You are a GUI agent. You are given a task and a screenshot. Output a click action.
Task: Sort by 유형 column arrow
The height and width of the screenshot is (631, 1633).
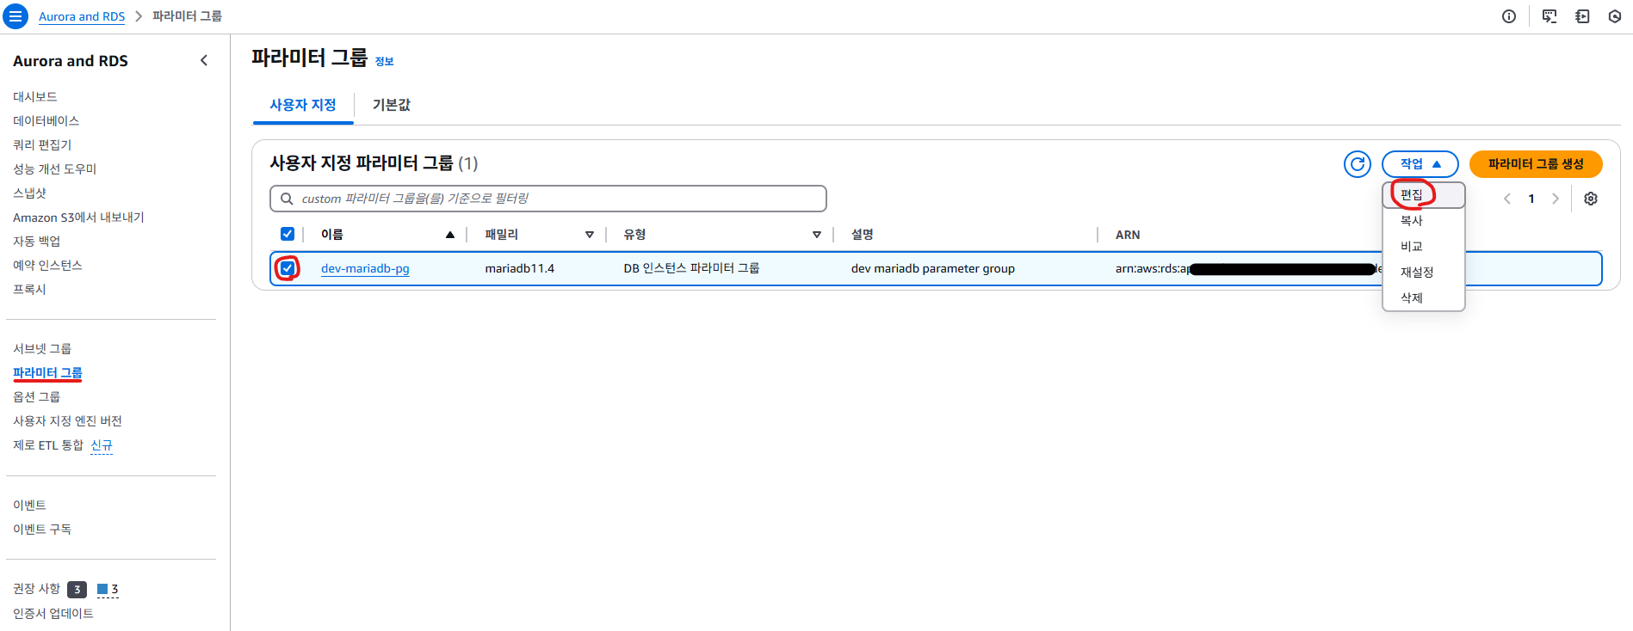(817, 235)
